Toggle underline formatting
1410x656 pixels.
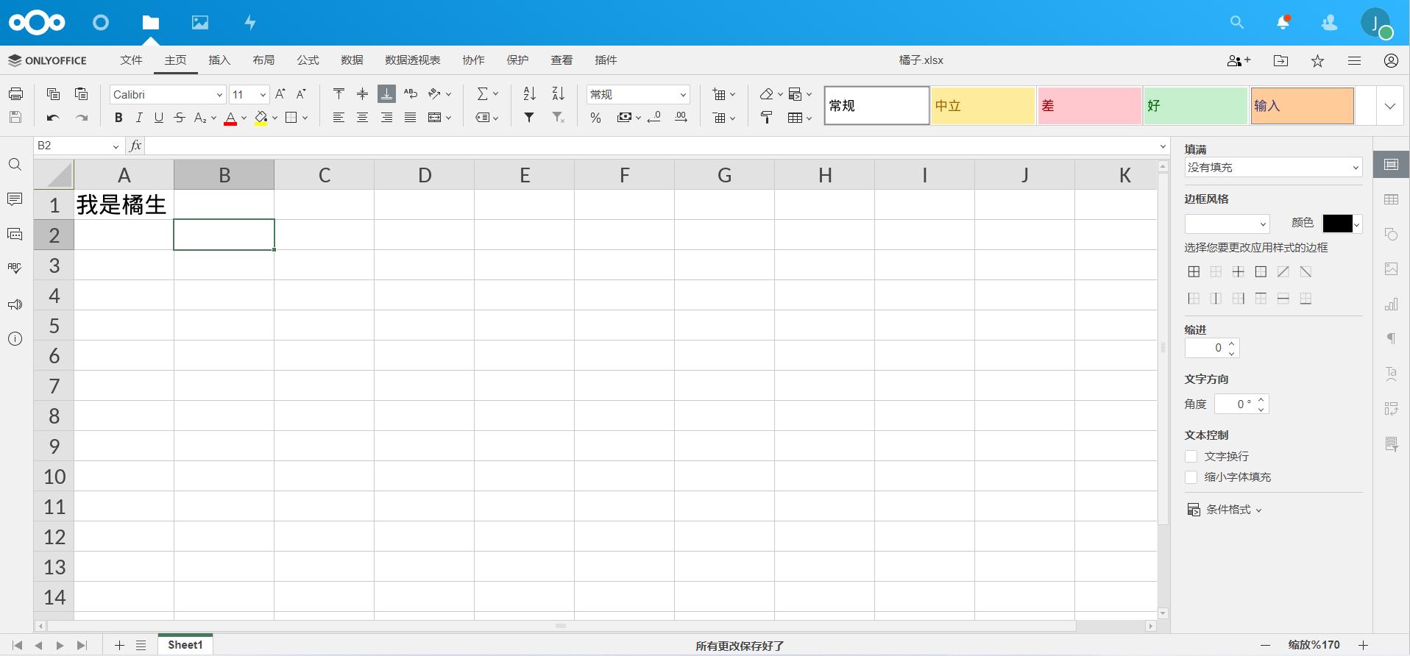tap(159, 118)
